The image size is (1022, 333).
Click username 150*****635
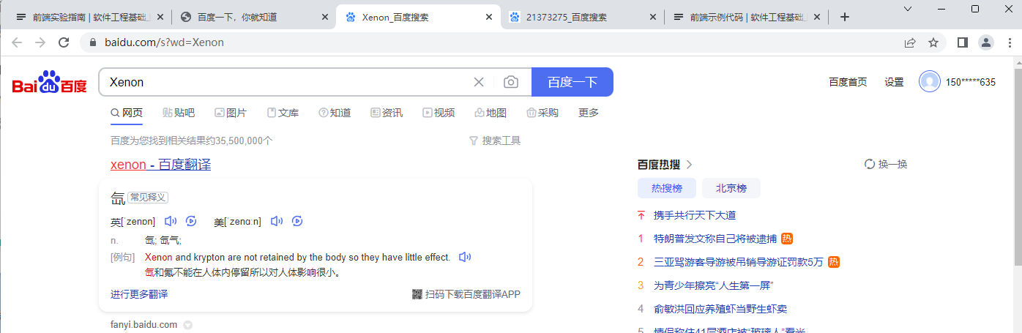(970, 82)
